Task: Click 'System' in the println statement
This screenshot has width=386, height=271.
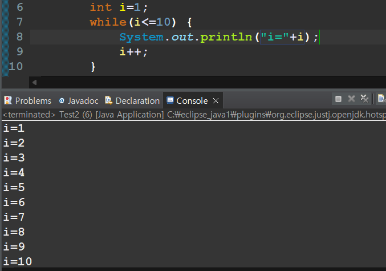Action: pyautogui.click(x=141, y=37)
